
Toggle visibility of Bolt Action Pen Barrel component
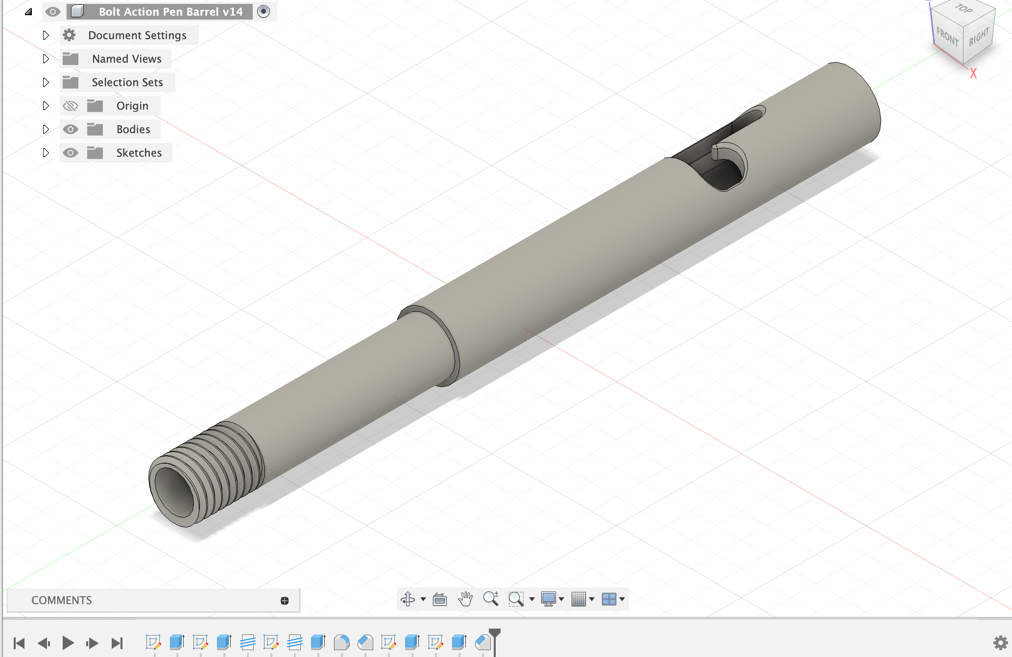click(53, 12)
